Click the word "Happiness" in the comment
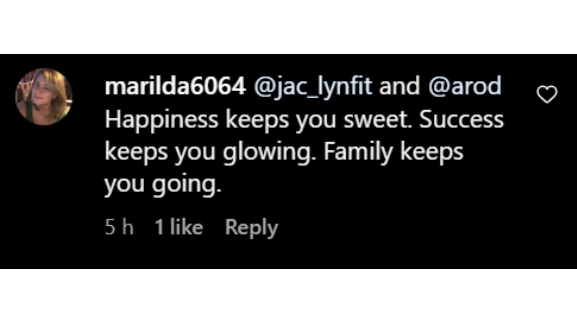This screenshot has width=577, height=324. pos(161,120)
